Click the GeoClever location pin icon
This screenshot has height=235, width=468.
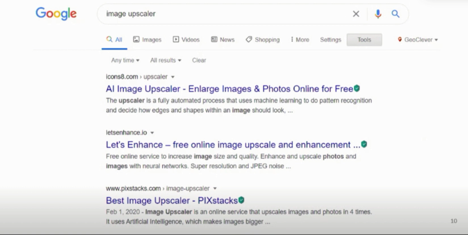point(400,39)
